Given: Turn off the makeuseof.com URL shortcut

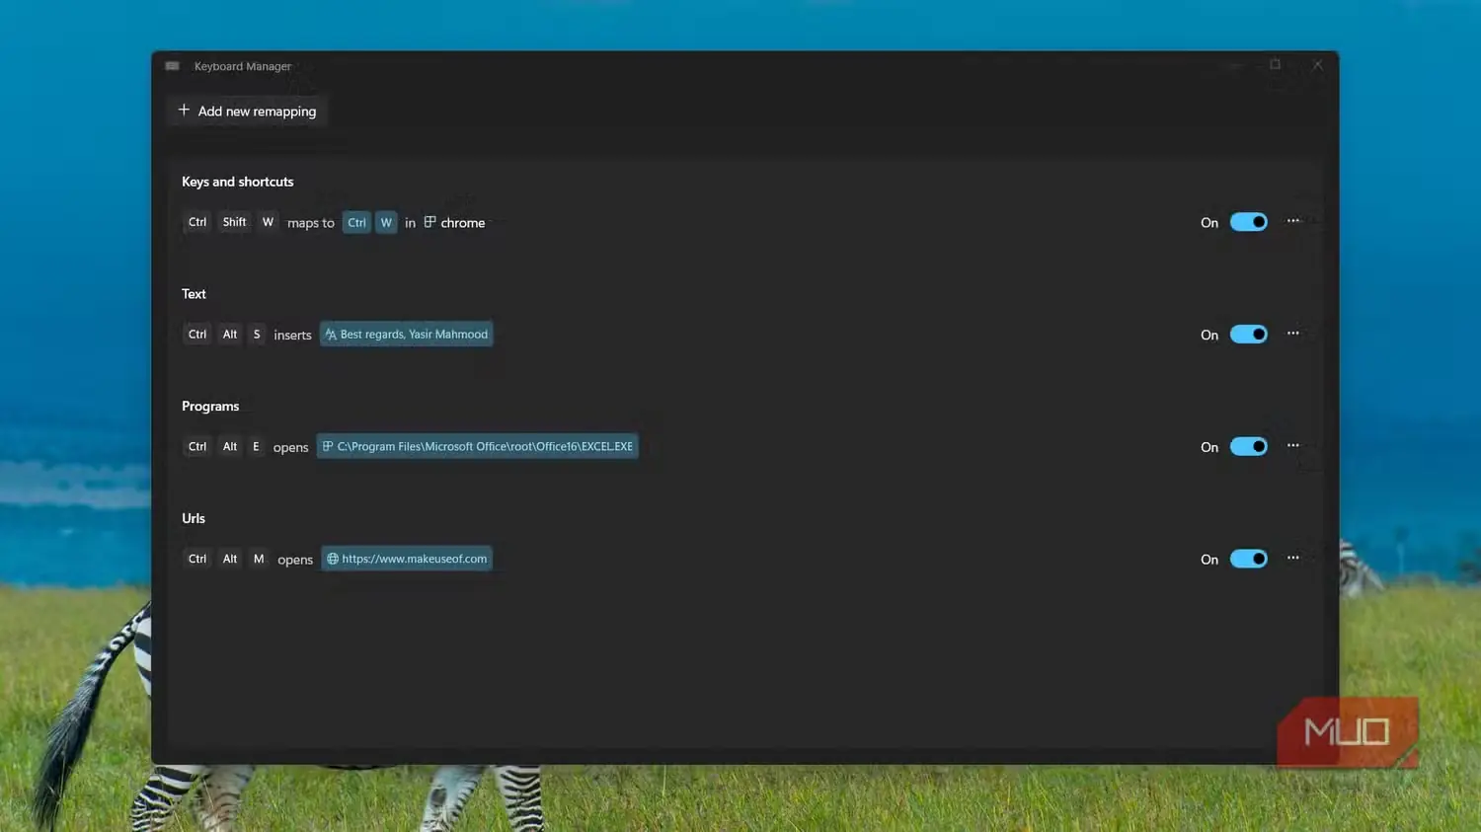Looking at the screenshot, I should [x=1248, y=559].
